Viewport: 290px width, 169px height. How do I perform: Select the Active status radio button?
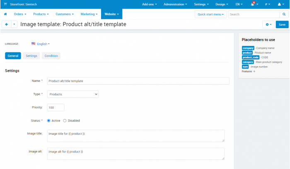coord(48,121)
